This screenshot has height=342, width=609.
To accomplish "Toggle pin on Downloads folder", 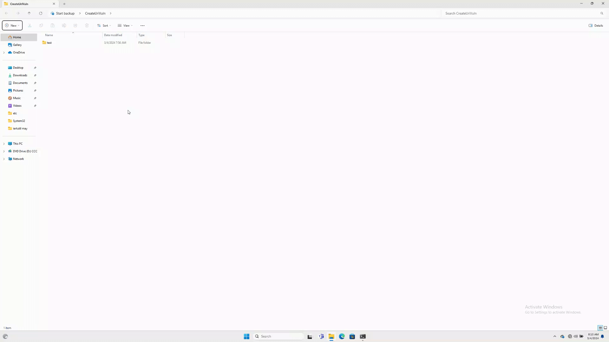I will click(x=35, y=75).
